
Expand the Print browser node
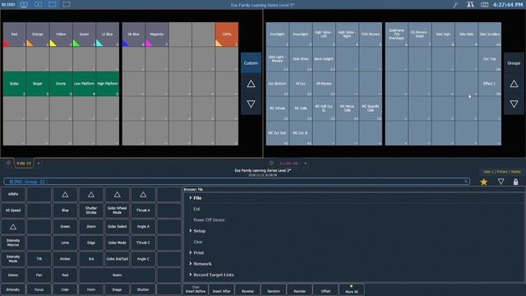(190, 252)
